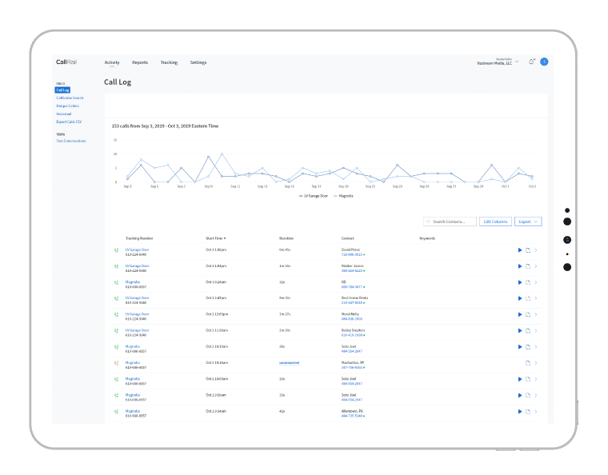Click magnifier icon in Search Contacts field
Image resolution: width=608 pixels, height=475 pixels.
[x=428, y=222]
